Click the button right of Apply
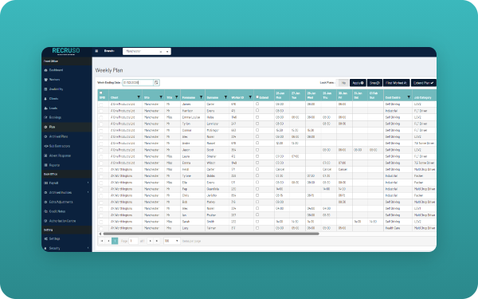This screenshot has width=478, height=299. pyautogui.click(x=374, y=83)
